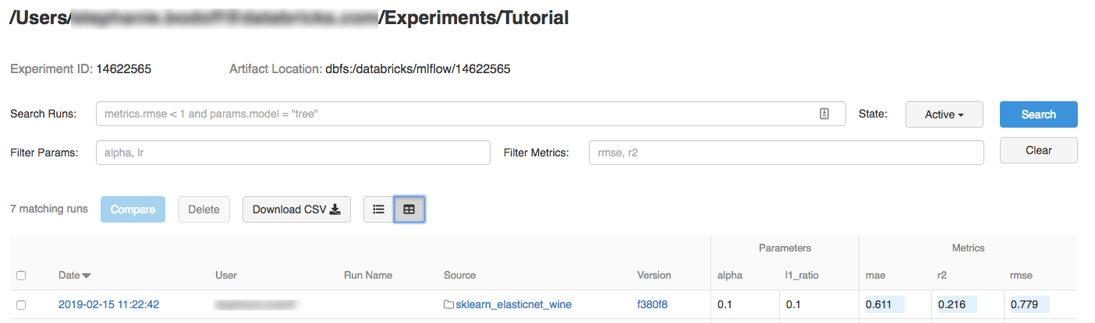
Task: Open version f380f8 link
Action: click(x=652, y=304)
